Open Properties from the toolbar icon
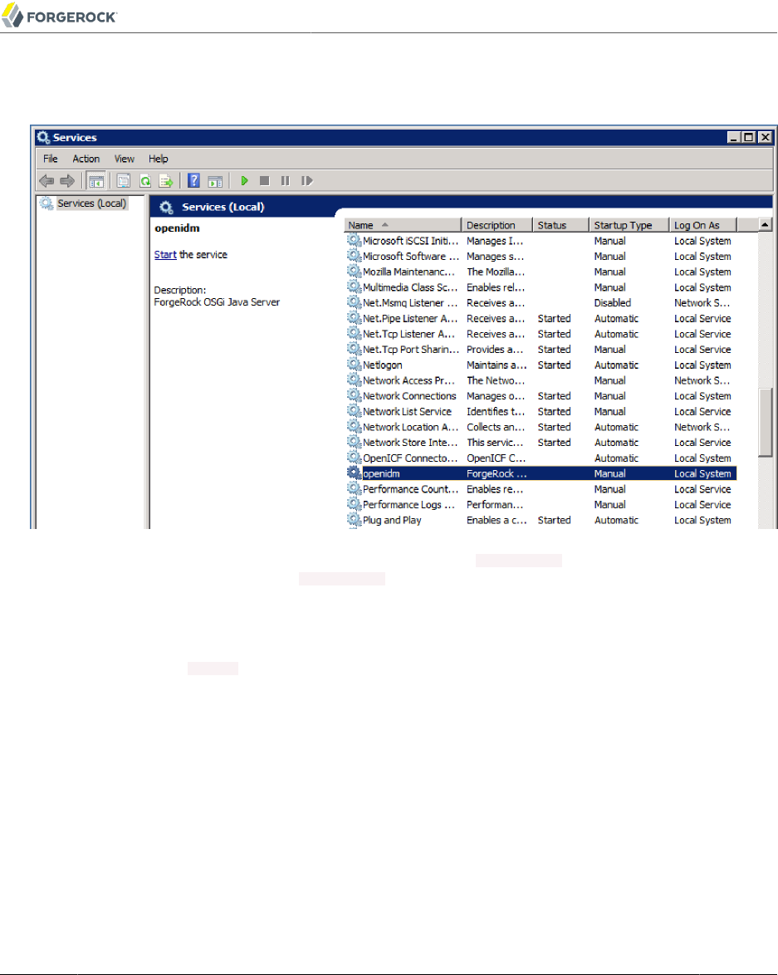Image resolution: width=778 pixels, height=975 pixels. pyautogui.click(x=123, y=181)
